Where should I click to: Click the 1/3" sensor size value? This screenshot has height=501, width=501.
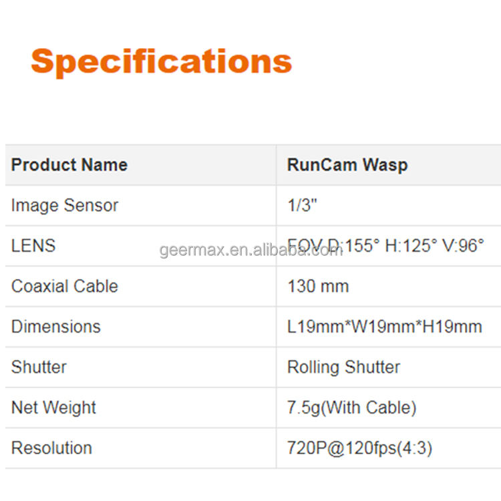tap(301, 205)
